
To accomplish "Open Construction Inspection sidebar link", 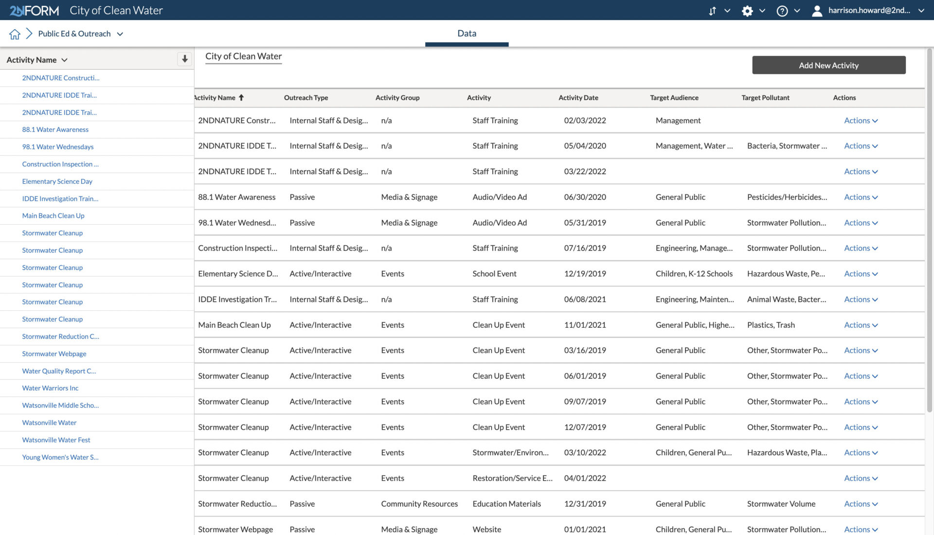I will tap(60, 164).
